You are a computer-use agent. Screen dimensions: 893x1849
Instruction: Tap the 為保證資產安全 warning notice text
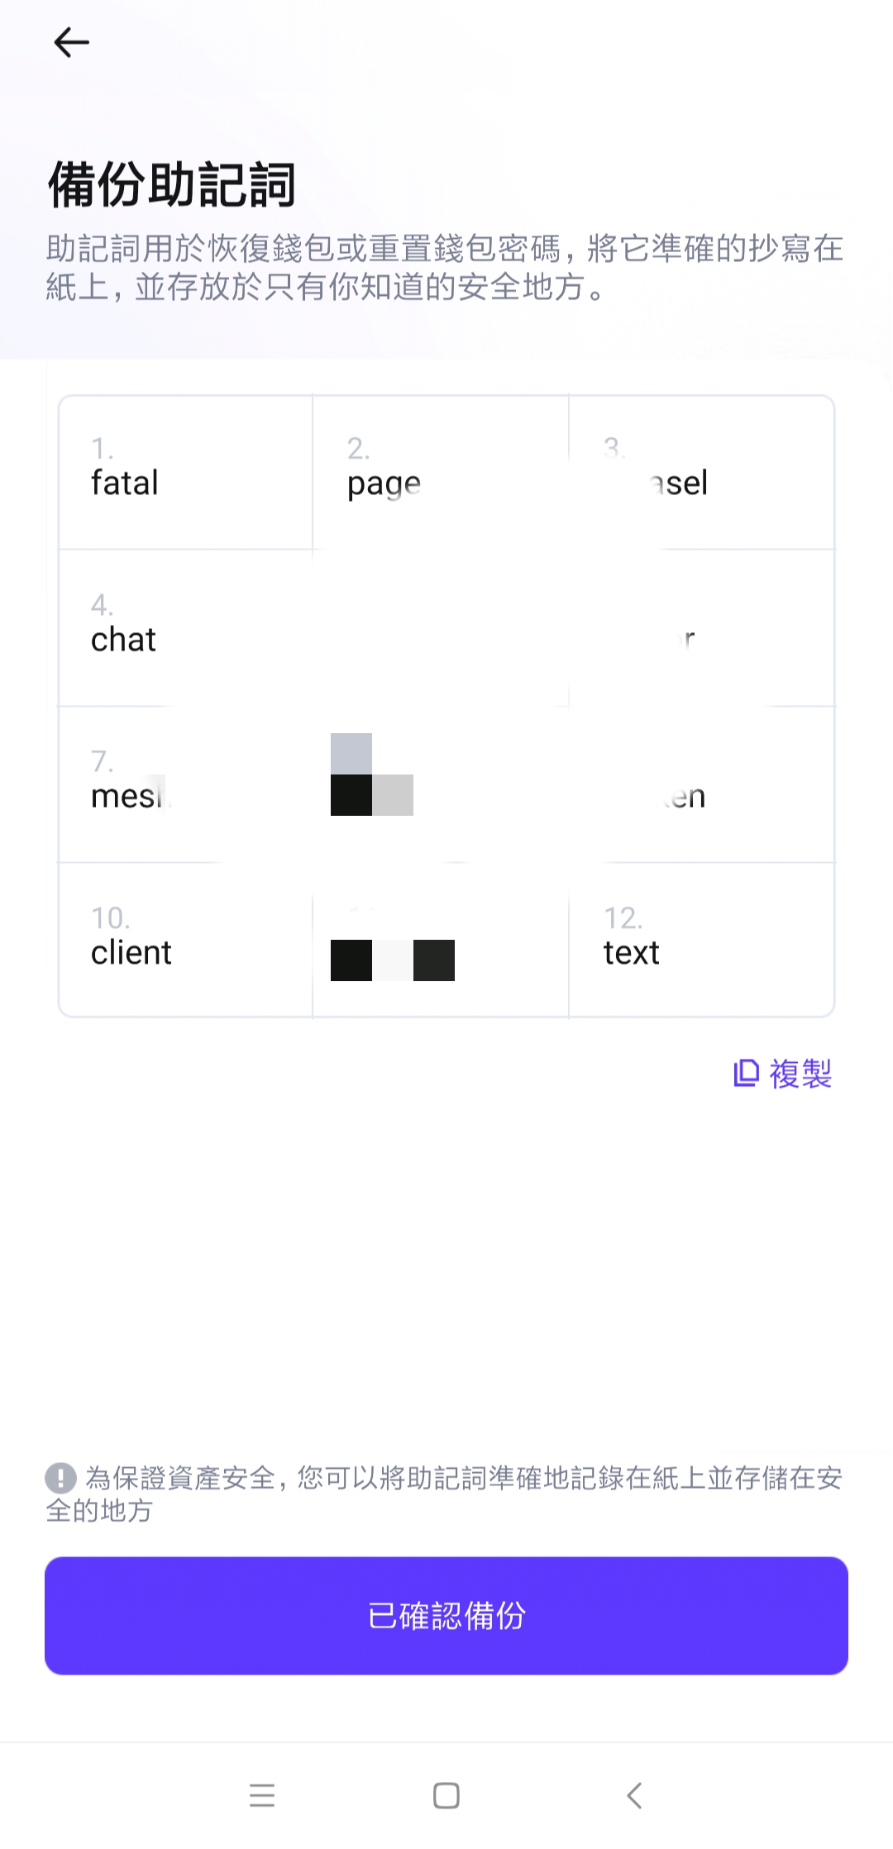click(463, 1494)
